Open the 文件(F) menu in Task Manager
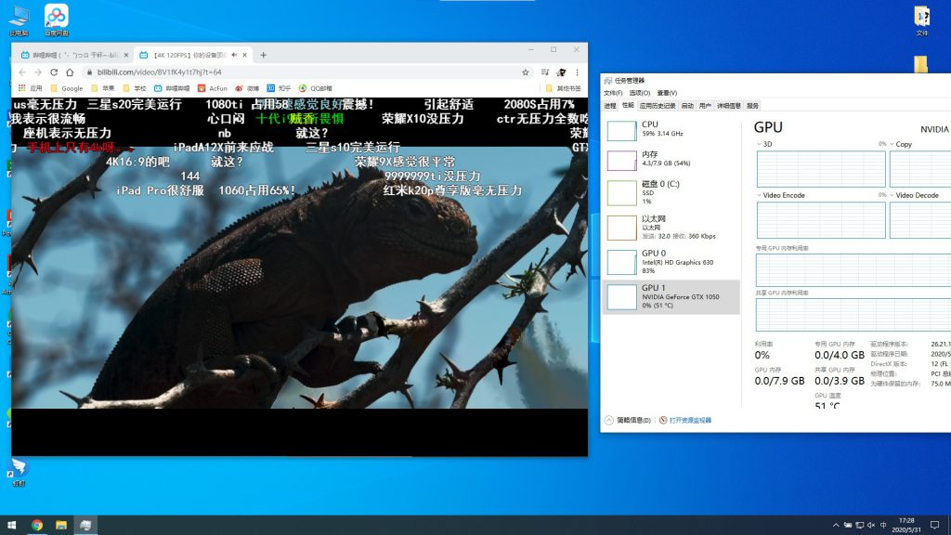The height and width of the screenshot is (535, 951). click(613, 93)
